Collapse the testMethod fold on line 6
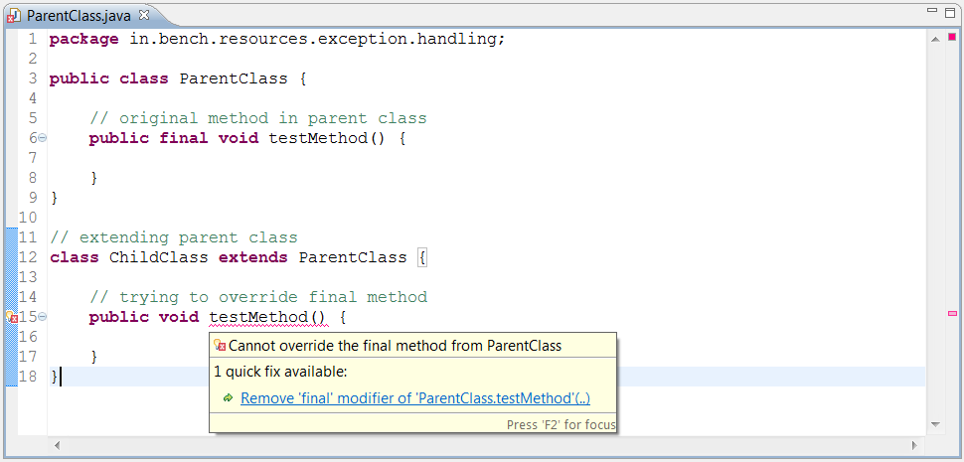 click(43, 138)
